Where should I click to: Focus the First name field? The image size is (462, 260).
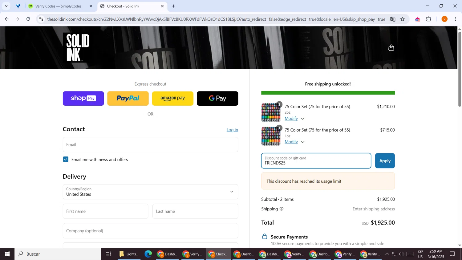105,211
